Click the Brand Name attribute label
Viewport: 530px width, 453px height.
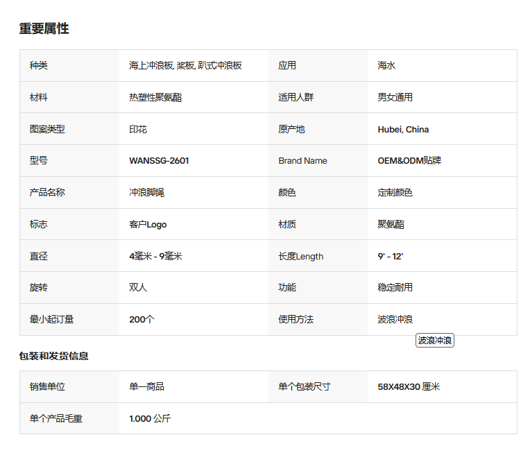tap(303, 160)
